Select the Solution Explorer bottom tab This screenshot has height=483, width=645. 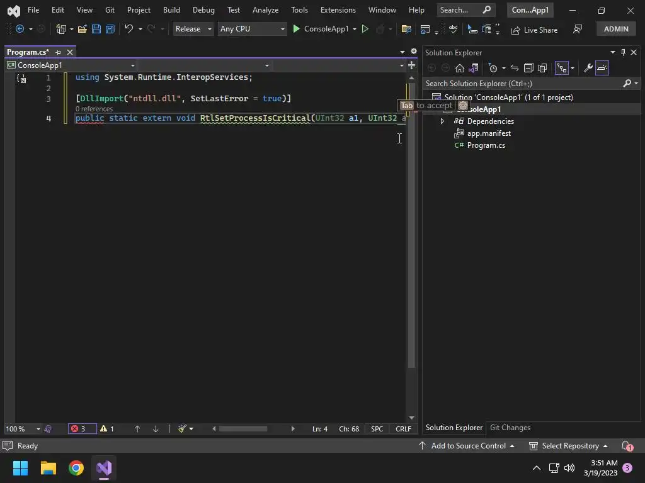[x=454, y=428]
